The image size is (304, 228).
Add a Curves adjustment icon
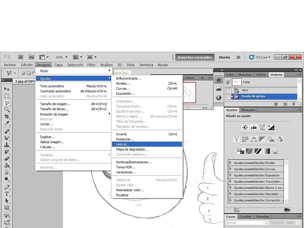point(262,127)
